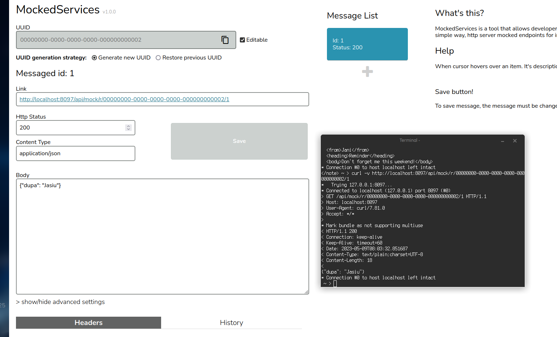Select Generate new UUID strategy
This screenshot has width=557, height=337.
(94, 58)
